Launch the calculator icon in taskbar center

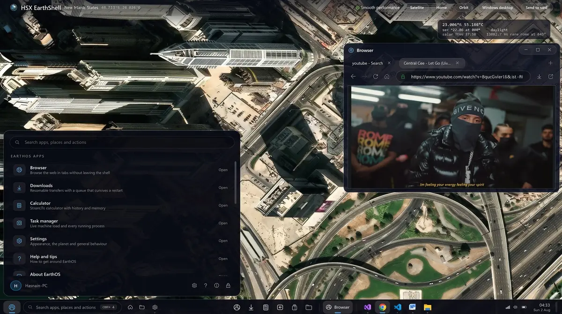(266, 307)
